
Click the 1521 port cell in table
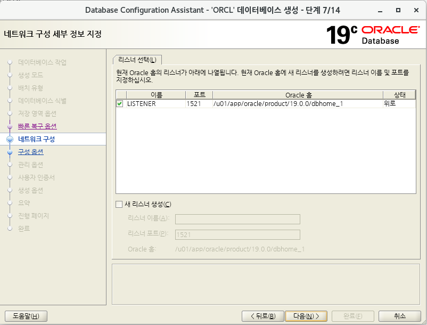199,104
